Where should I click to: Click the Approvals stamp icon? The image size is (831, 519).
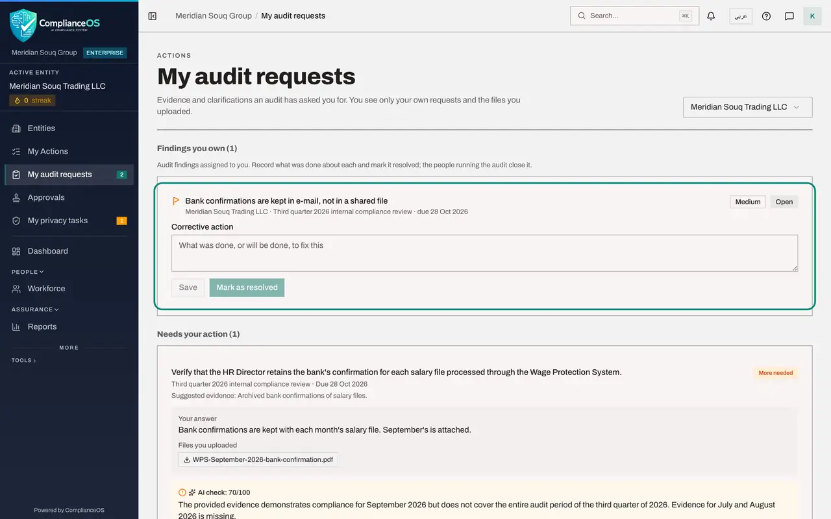[x=16, y=198]
